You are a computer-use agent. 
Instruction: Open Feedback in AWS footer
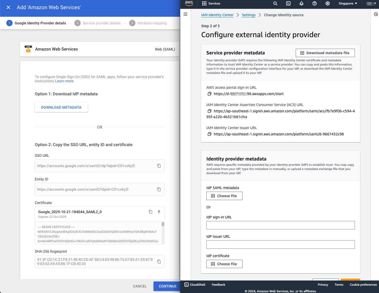click(x=218, y=285)
